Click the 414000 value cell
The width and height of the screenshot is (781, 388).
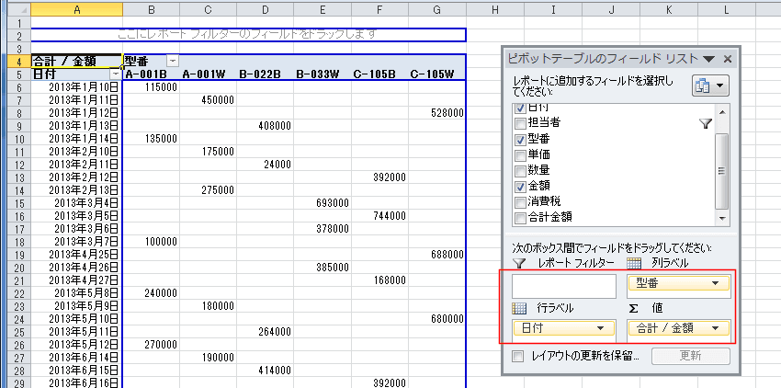(x=266, y=370)
